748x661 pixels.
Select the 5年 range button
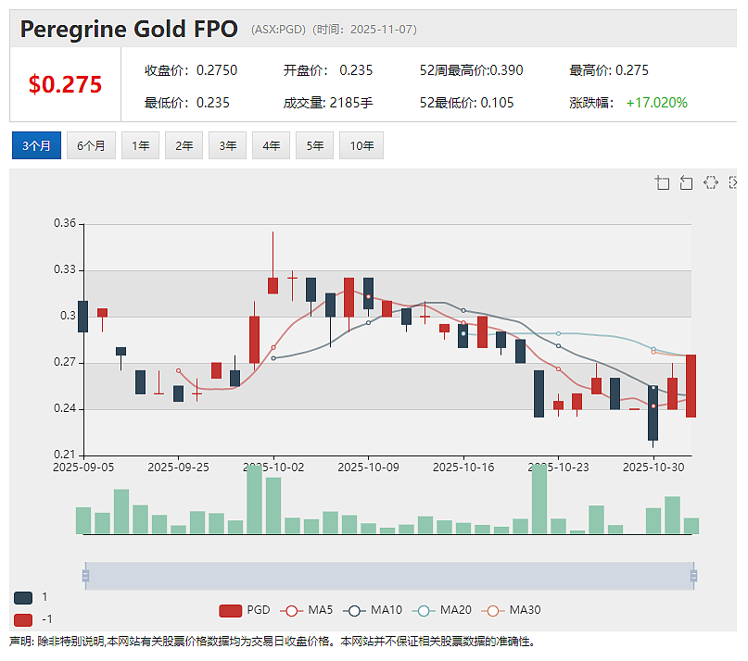[x=314, y=145]
